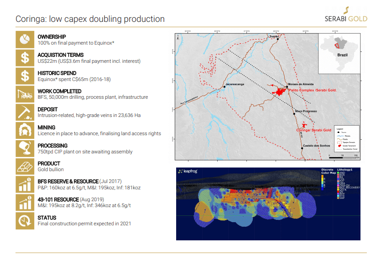Click the slide title 'Coringa: low capex doubling production'
The image size is (376, 254).
click(90, 19)
